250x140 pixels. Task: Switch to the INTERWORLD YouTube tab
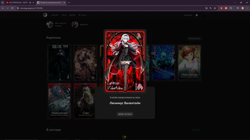click(18, 2)
